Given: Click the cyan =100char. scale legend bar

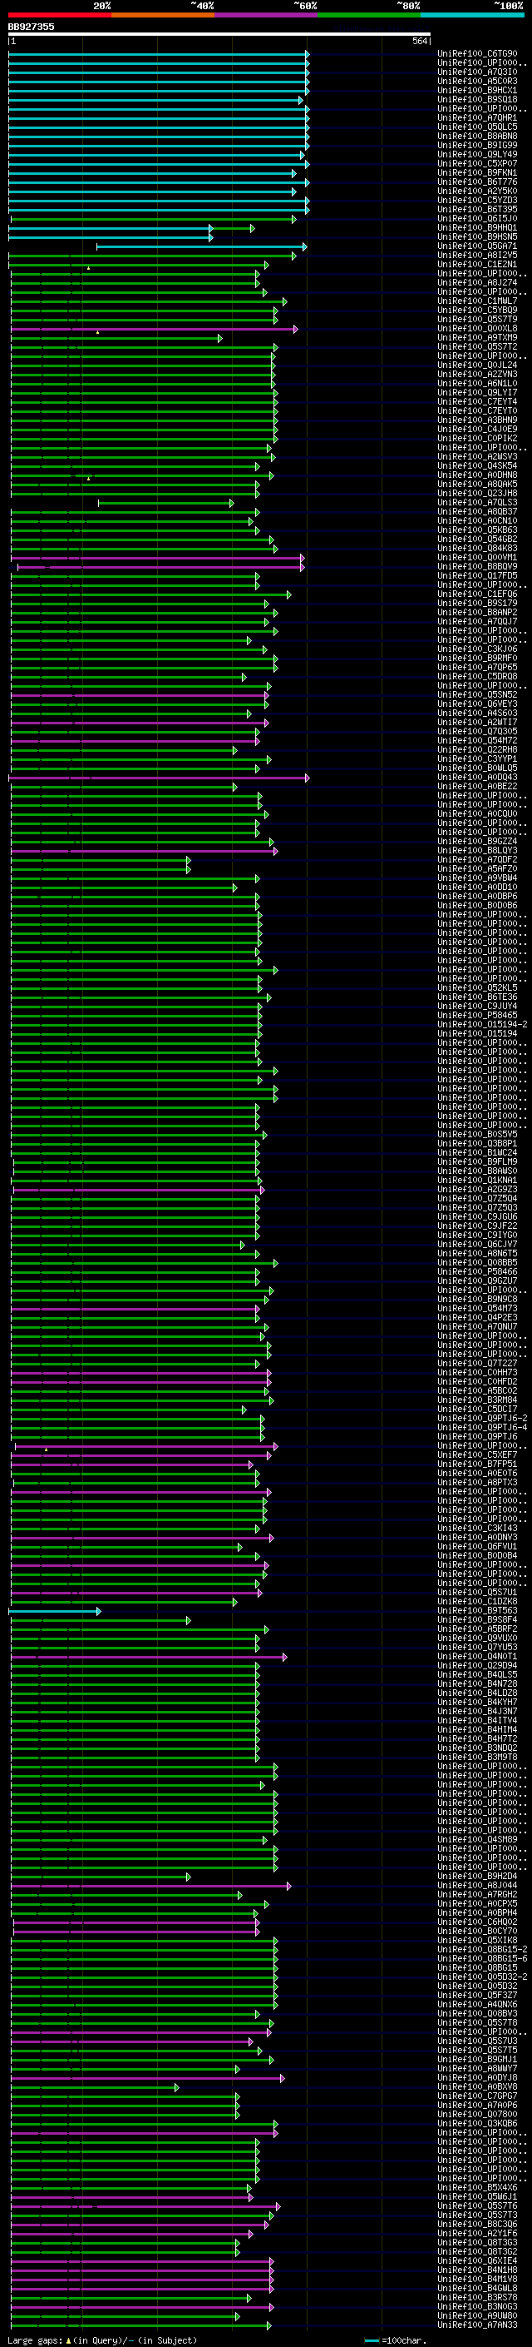Looking at the screenshot, I should coord(371,2340).
